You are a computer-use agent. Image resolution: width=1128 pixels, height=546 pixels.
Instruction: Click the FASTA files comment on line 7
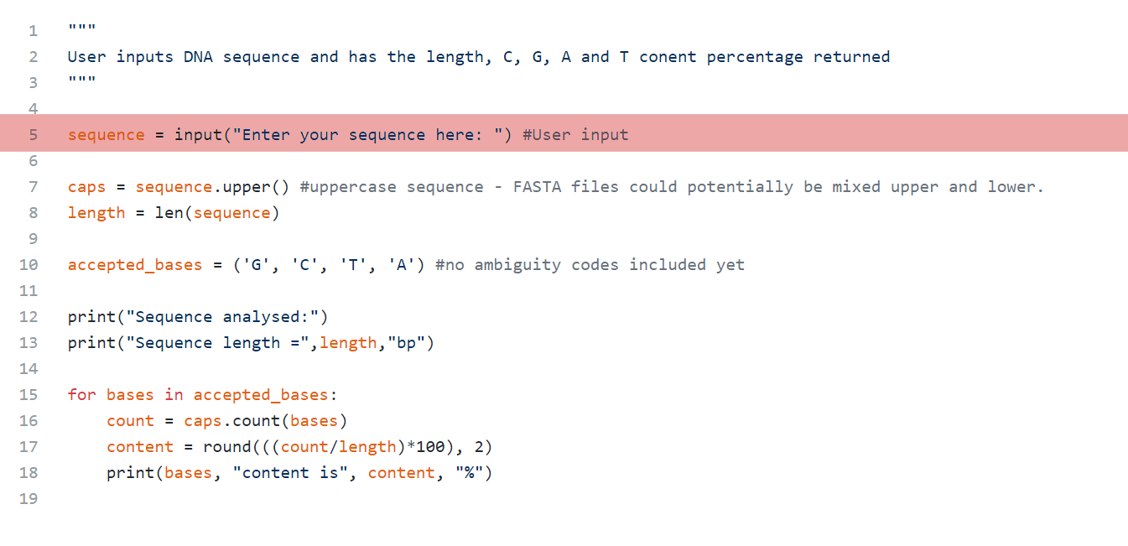tap(672, 187)
